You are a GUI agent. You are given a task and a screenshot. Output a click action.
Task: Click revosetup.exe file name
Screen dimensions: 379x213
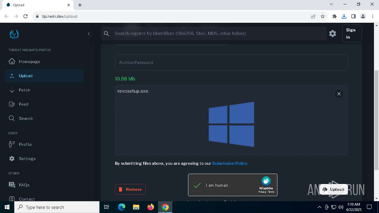[x=133, y=91]
